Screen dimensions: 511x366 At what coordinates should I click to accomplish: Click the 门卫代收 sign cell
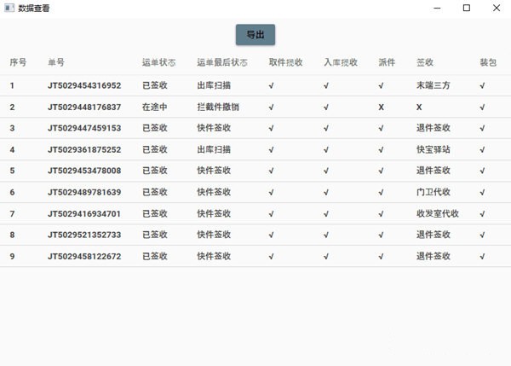[x=433, y=192]
